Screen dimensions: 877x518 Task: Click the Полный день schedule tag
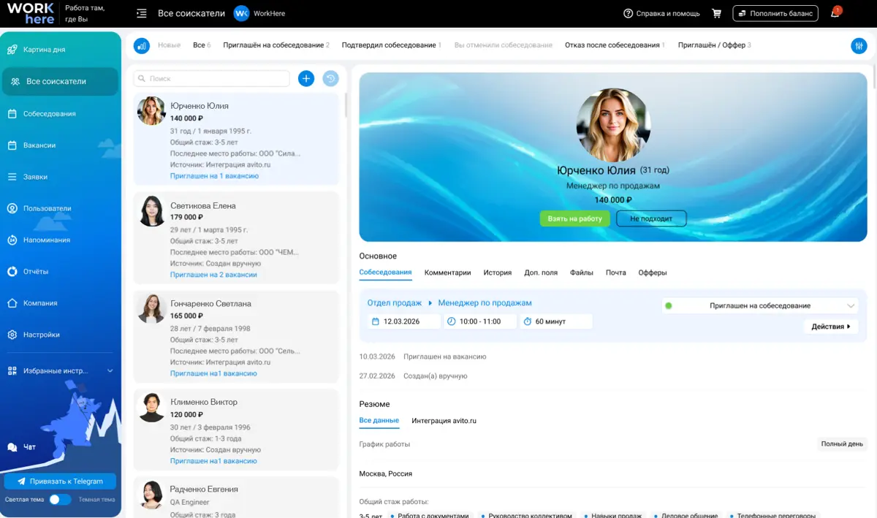[842, 443]
